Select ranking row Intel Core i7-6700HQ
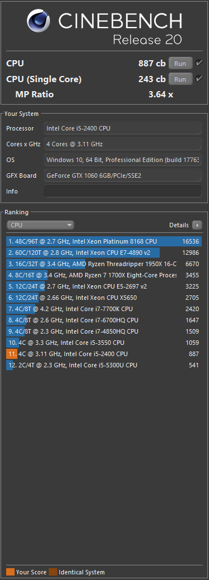This screenshot has height=580, width=209. pyautogui.click(x=104, y=320)
